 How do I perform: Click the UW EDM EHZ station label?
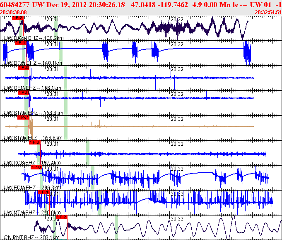[33, 188]
